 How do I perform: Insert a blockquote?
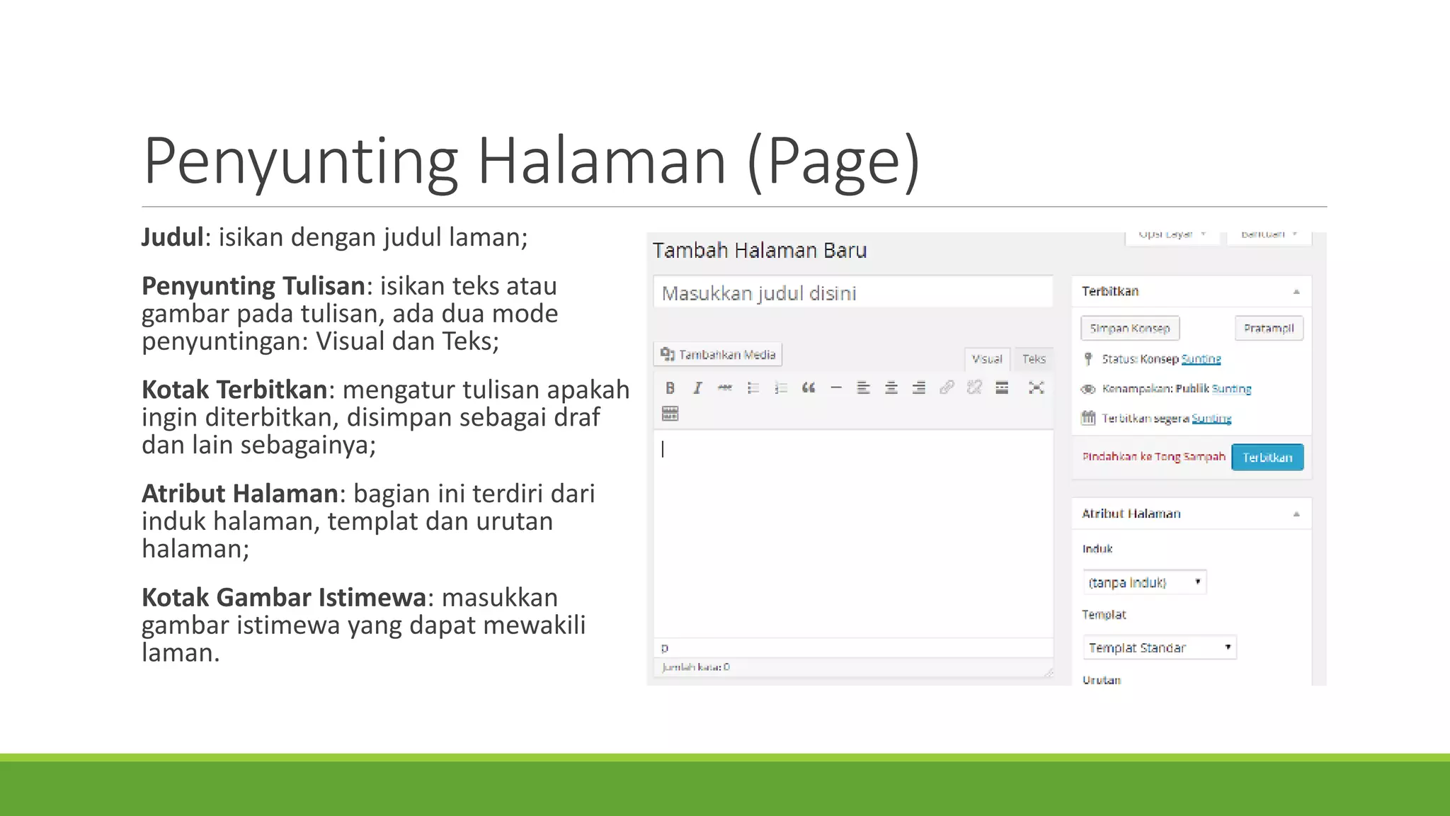809,387
